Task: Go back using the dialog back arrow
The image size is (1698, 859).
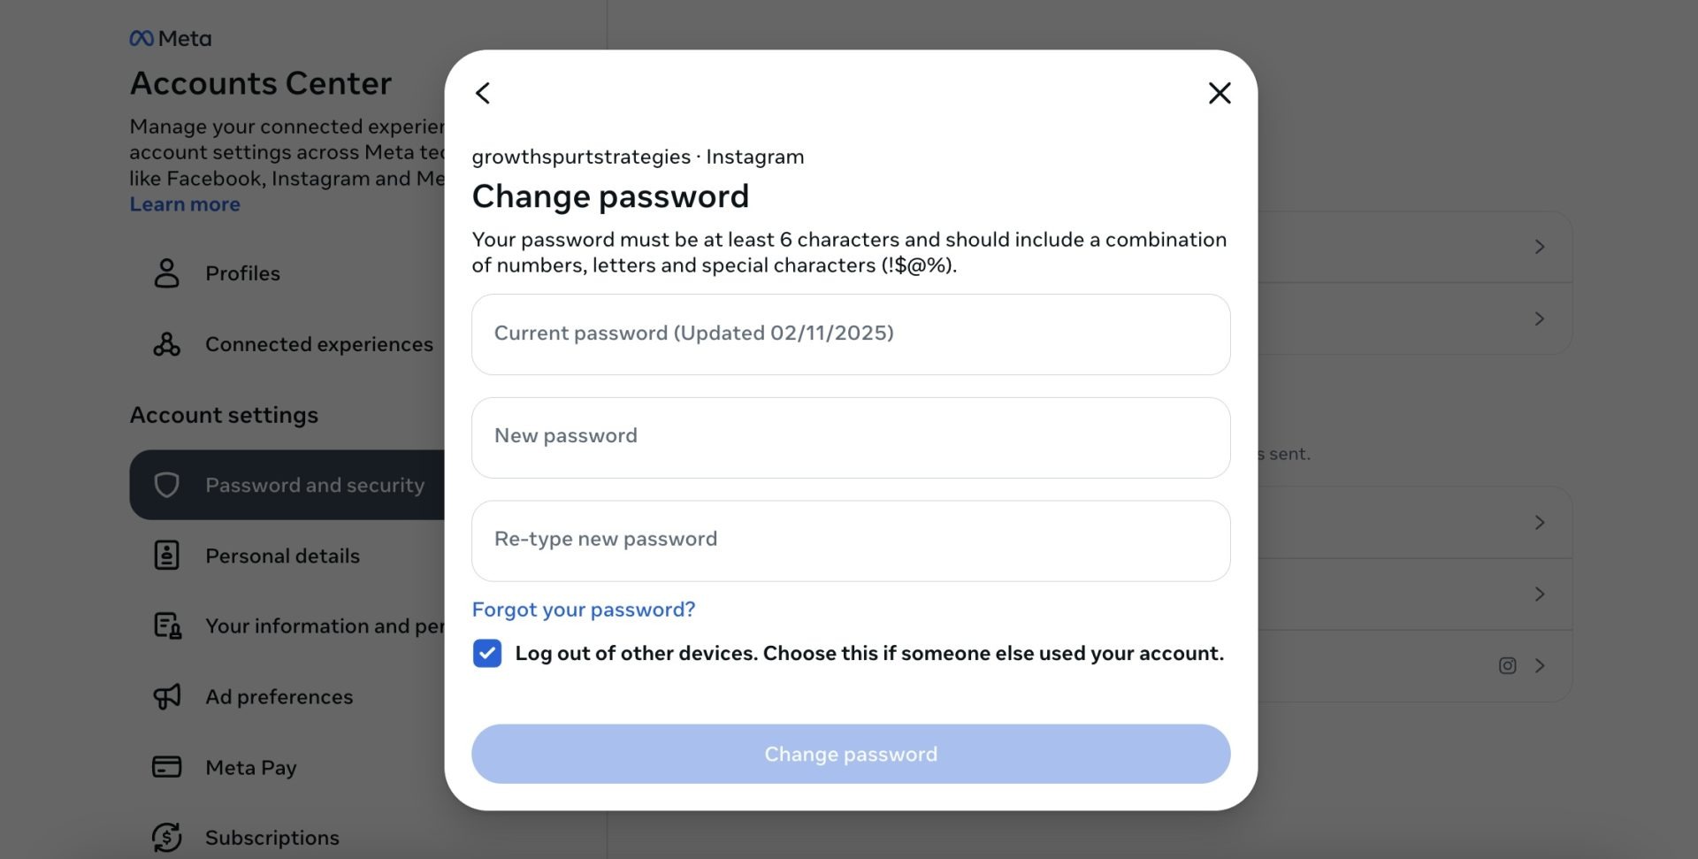Action: [x=483, y=93]
